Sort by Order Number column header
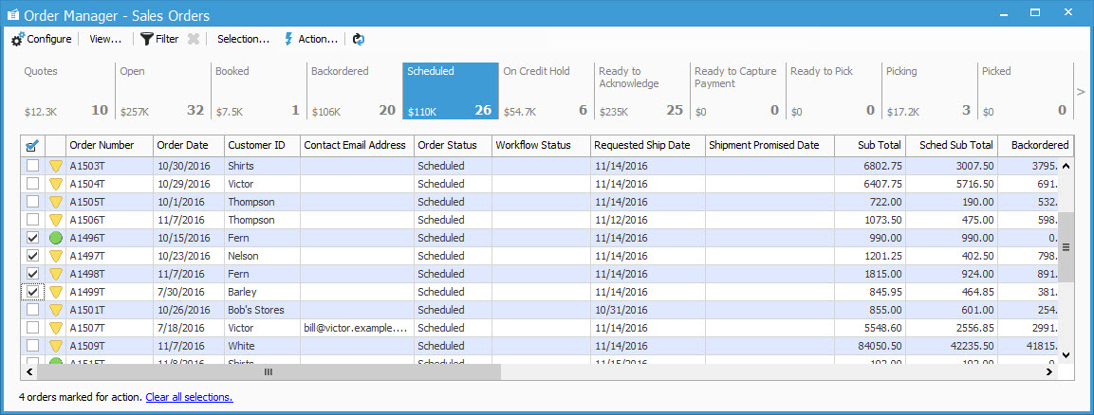The height and width of the screenshot is (415, 1094). pos(109,146)
